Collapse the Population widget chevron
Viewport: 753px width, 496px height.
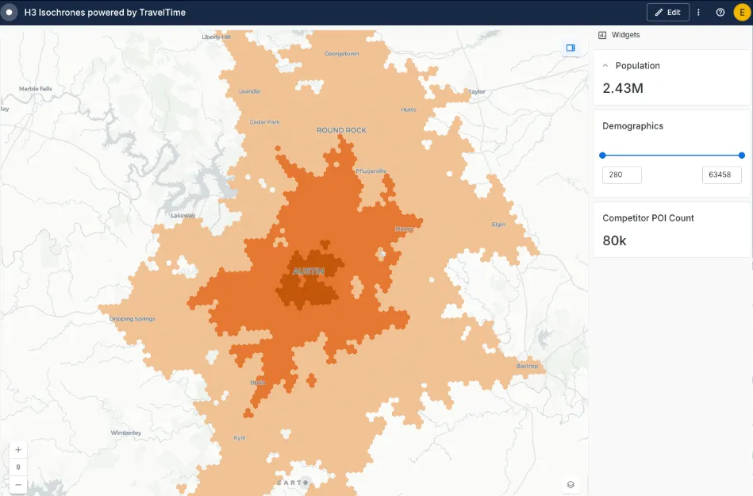pyautogui.click(x=605, y=66)
